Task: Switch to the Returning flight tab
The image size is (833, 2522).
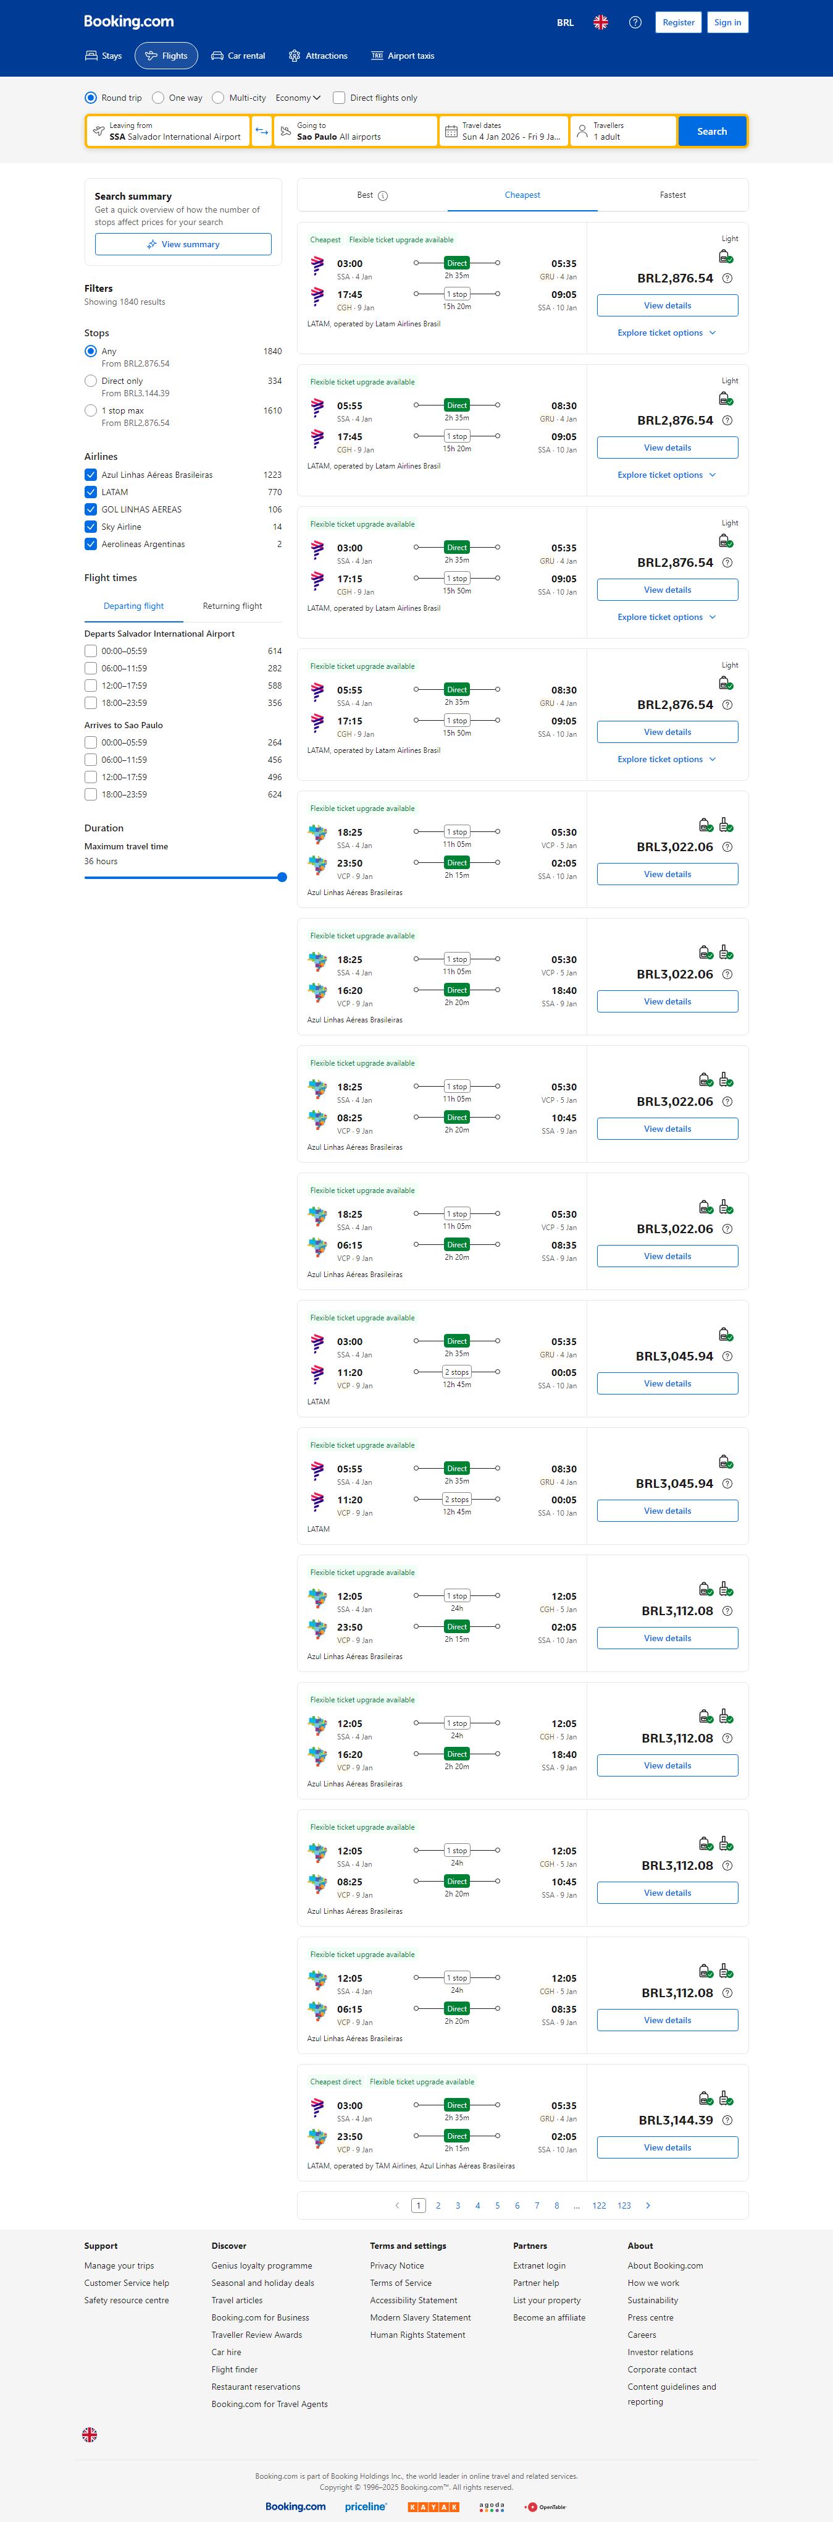Action: click(232, 606)
